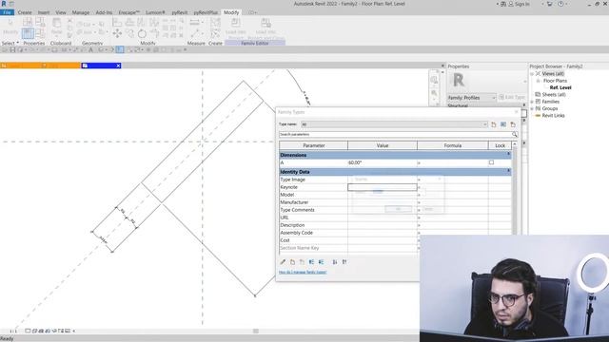Screen dimensions: 609x342
Task: Select the Type Image parameter row
Action: click(x=395, y=180)
